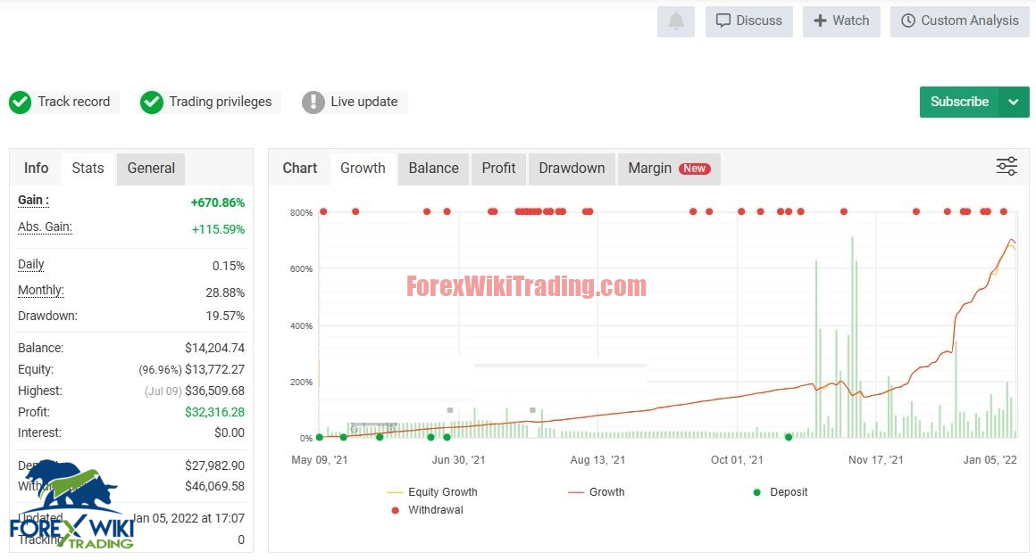Click the Track record green checkmark icon
This screenshot has width=1036, height=560.
click(20, 103)
